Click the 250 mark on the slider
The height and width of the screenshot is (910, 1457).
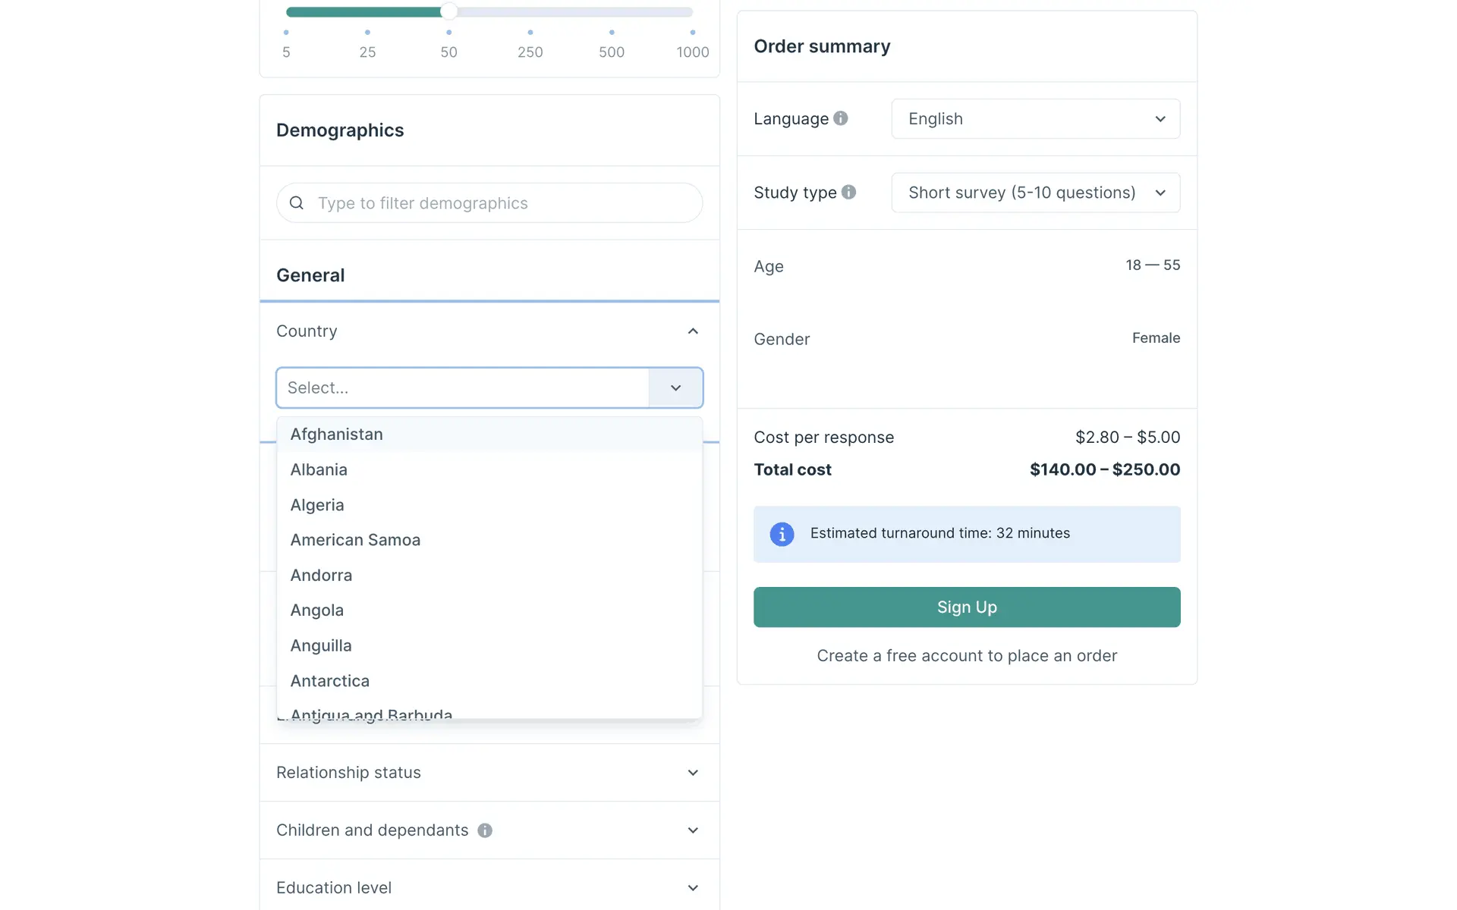[530, 33]
